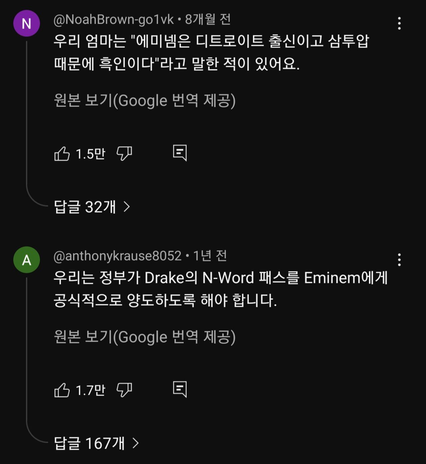The height and width of the screenshot is (464, 426).
Task: Dislike anthonykrause8052's comment
Action: [124, 390]
